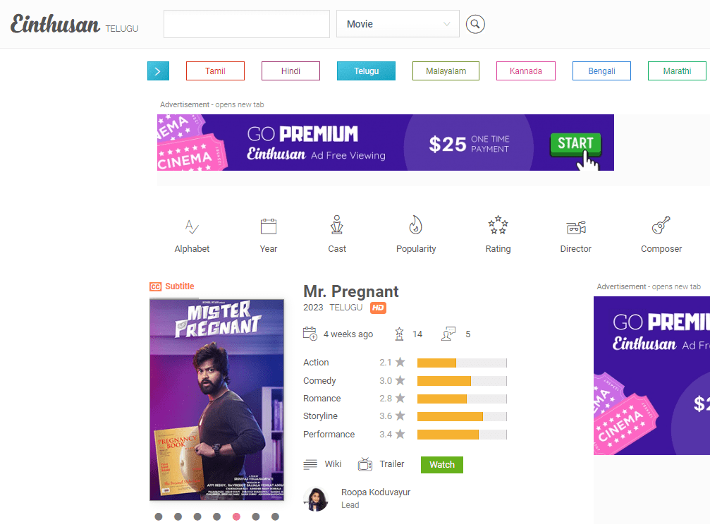The width and height of the screenshot is (710, 527).
Task: Browse by Year calendar icon
Action: (269, 226)
